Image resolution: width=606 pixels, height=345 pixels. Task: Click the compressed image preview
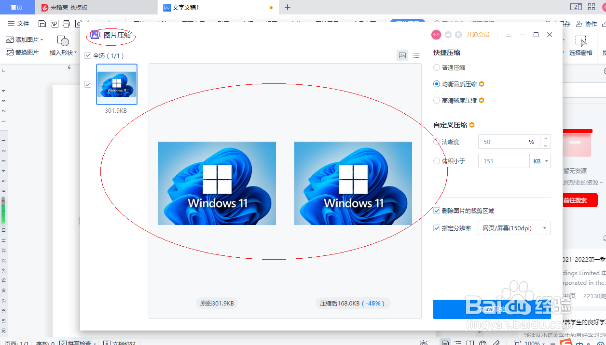353,183
